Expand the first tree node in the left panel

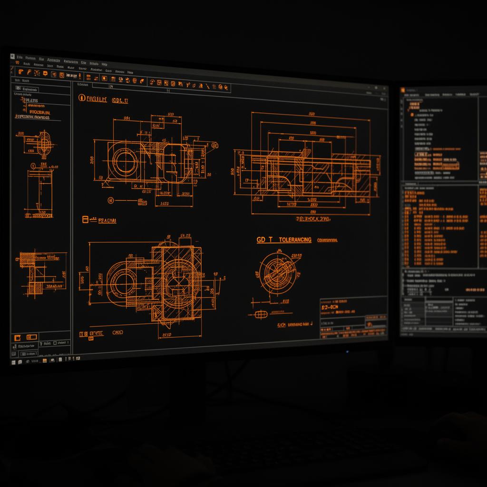pos(23,100)
